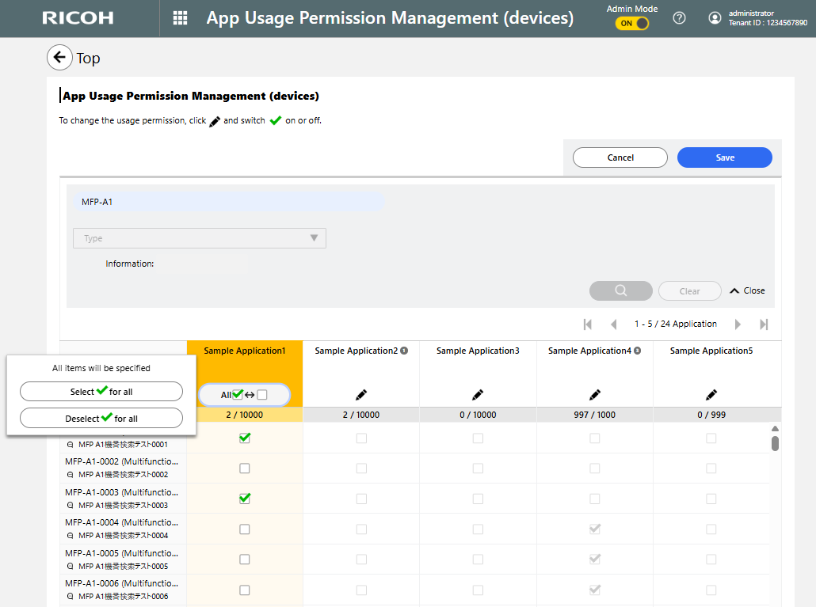Check Sample Application1 for MFP-A1-0005

[x=245, y=560]
